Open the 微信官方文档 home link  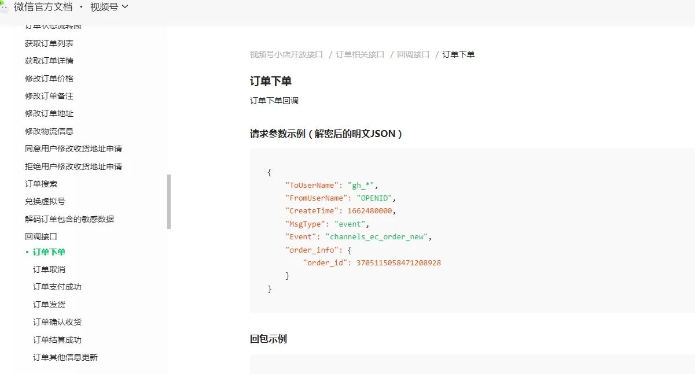pos(43,7)
